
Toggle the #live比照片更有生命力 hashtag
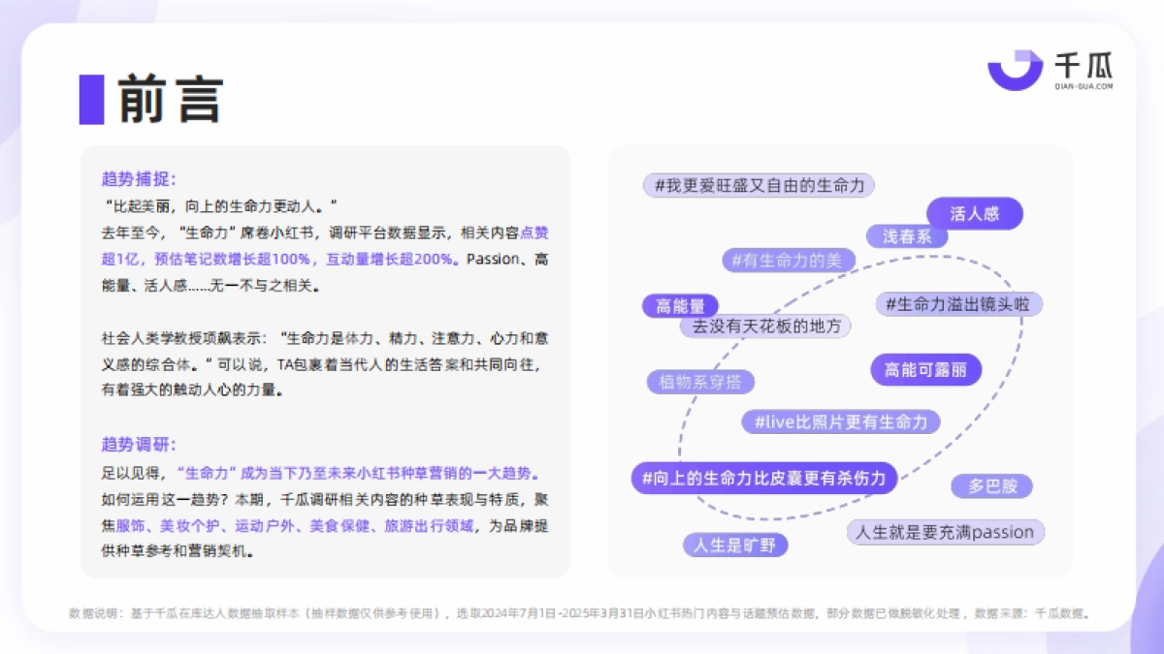(x=840, y=421)
